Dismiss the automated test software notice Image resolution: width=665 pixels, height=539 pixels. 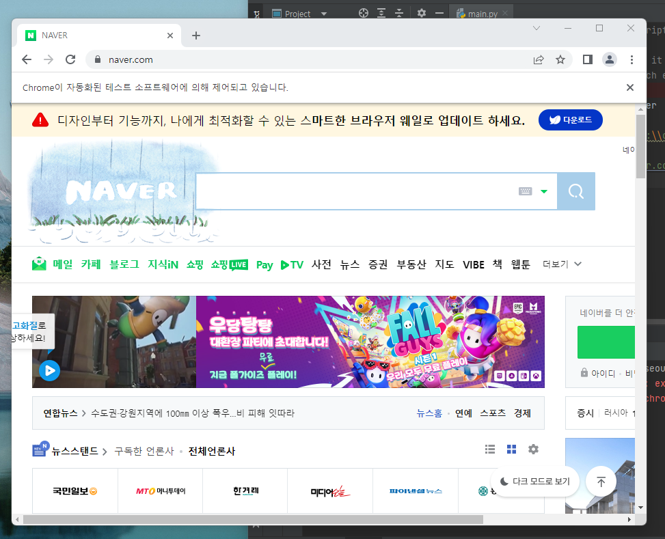pyautogui.click(x=630, y=87)
